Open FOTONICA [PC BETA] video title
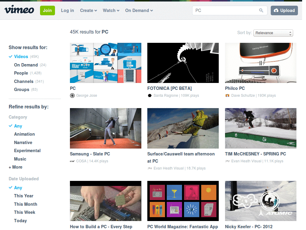306x230 pixels. pyautogui.click(x=169, y=88)
